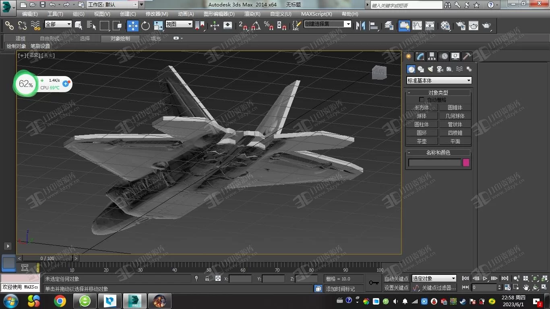The width and height of the screenshot is (550, 309).
Task: Activate the Select and Rotate tool
Action: [x=145, y=25]
